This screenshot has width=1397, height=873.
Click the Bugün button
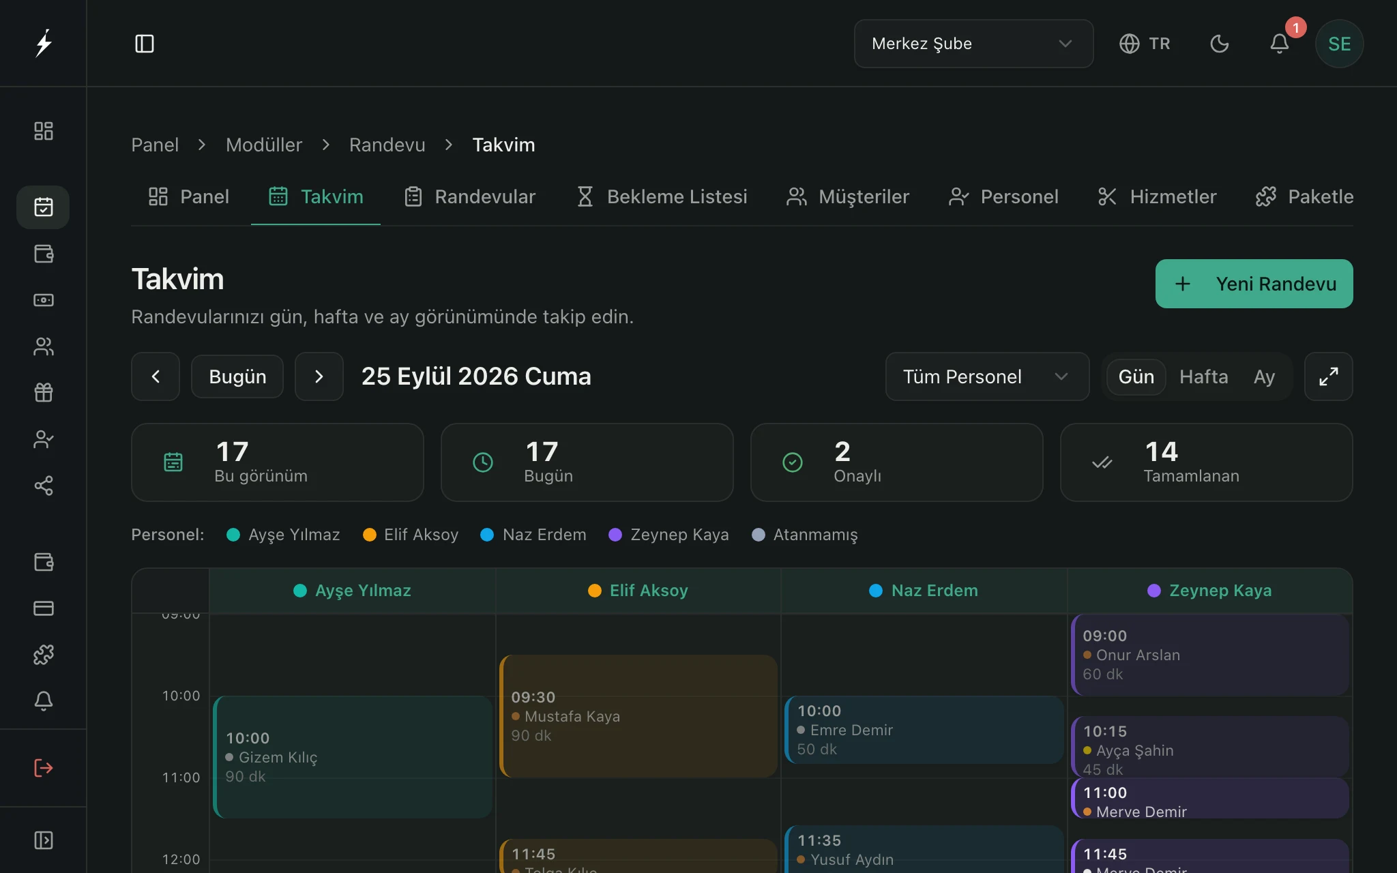(x=237, y=376)
